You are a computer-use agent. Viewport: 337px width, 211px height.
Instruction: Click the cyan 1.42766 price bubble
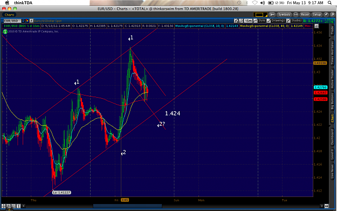tap(320, 87)
